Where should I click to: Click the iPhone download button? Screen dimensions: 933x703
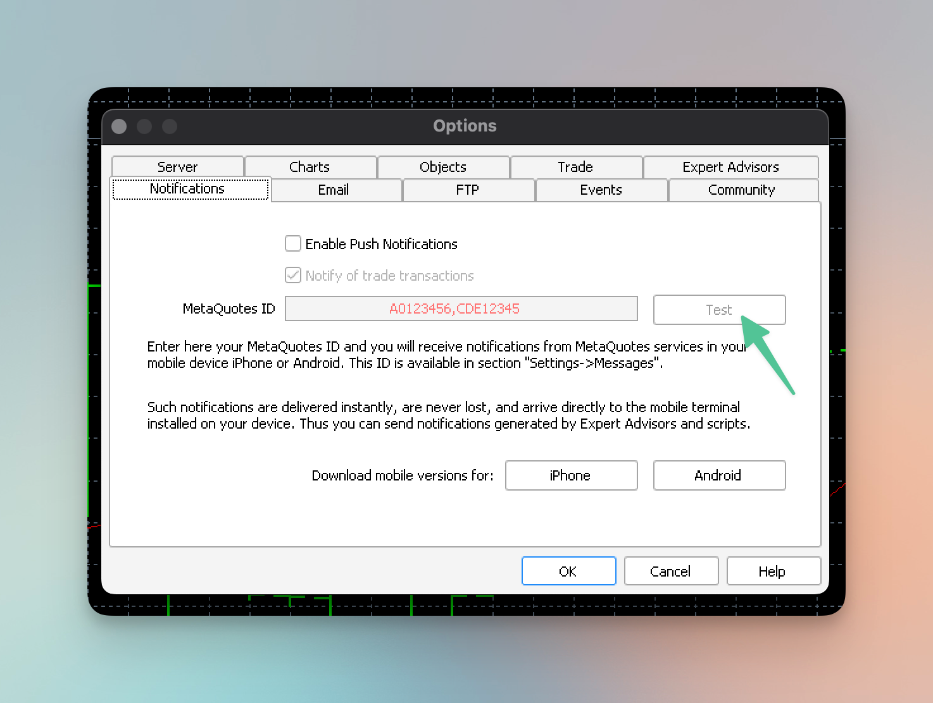point(570,475)
